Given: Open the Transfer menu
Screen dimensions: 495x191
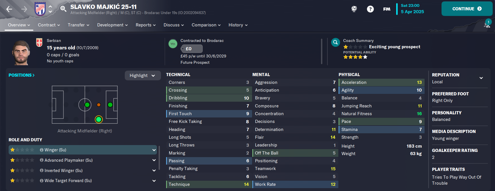Looking at the screenshot, I should pyautogui.click(x=78, y=25).
